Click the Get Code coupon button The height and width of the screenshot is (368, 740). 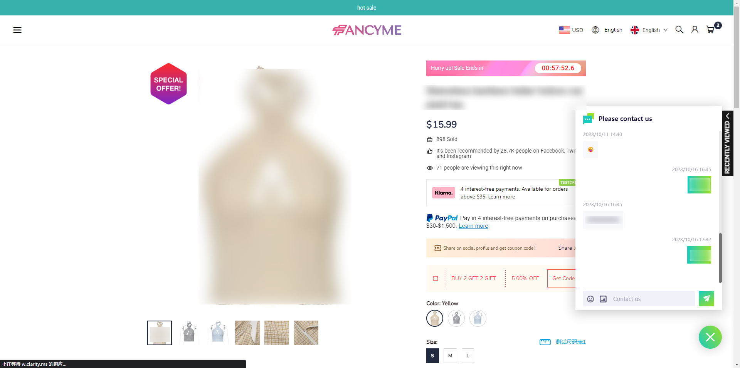(563, 278)
